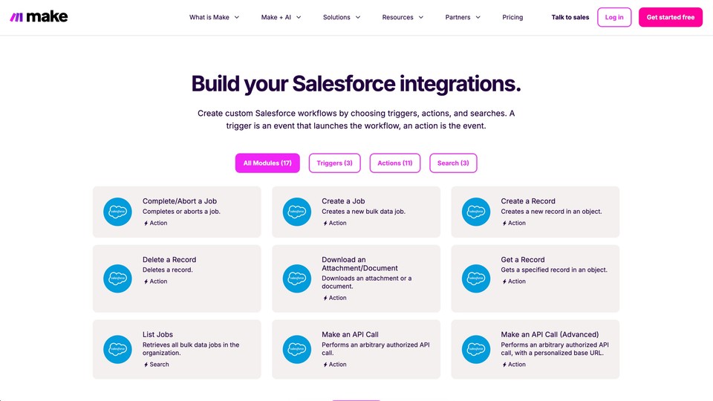This screenshot has width=713, height=401.
Task: Open Download an Attachment/Document title
Action: pos(359,264)
